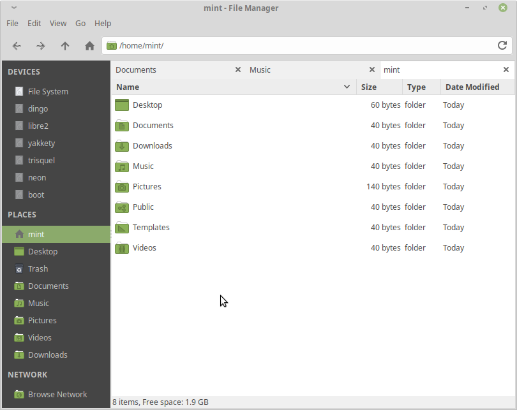The image size is (517, 410).
Task: Open the Go menu
Action: (x=80, y=23)
